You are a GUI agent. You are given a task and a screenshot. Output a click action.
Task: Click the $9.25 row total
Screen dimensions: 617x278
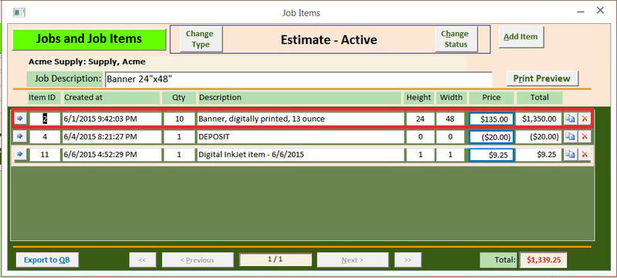539,155
